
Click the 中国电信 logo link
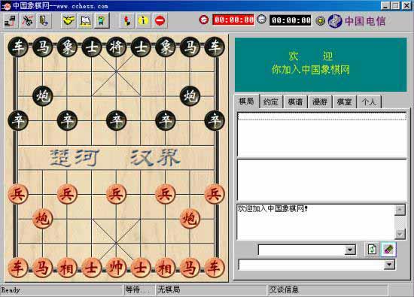(x=357, y=21)
